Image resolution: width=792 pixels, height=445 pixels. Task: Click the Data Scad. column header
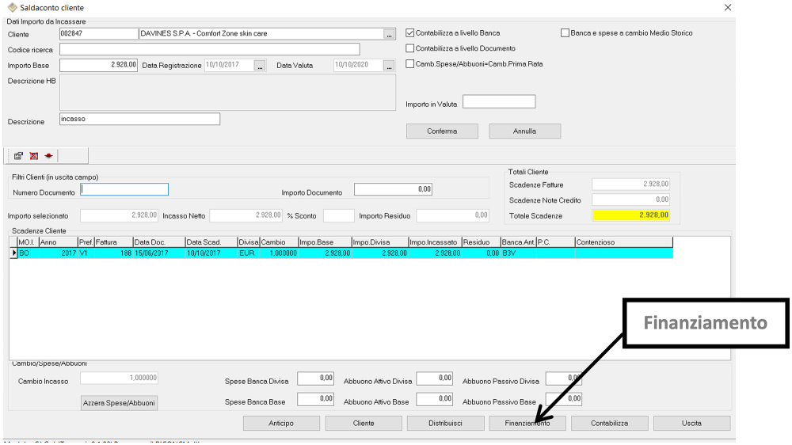pos(210,242)
